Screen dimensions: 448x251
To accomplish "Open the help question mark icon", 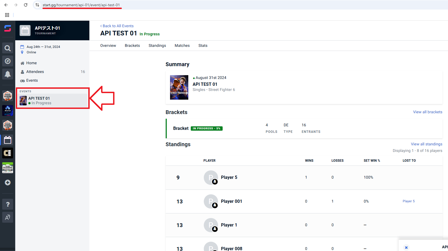I will point(8,204).
